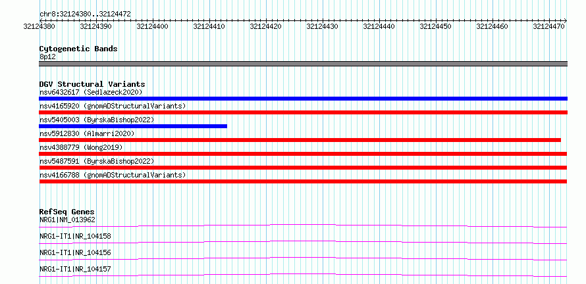Click the NRG1-IT1|NR_104156 magenta intron line
This screenshot has width=586, height=284.
[x=303, y=258]
